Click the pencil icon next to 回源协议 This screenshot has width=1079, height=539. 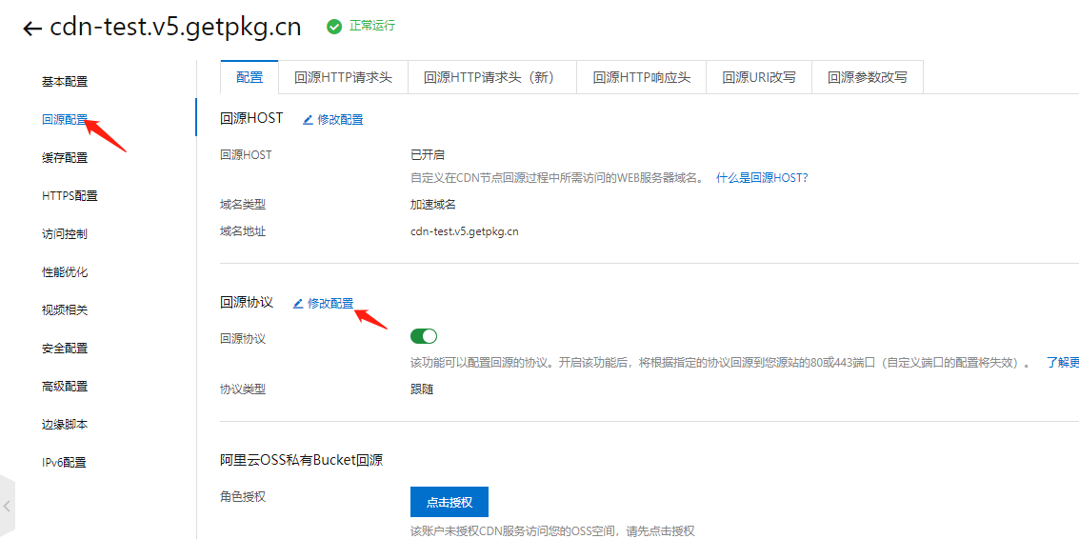(x=298, y=304)
